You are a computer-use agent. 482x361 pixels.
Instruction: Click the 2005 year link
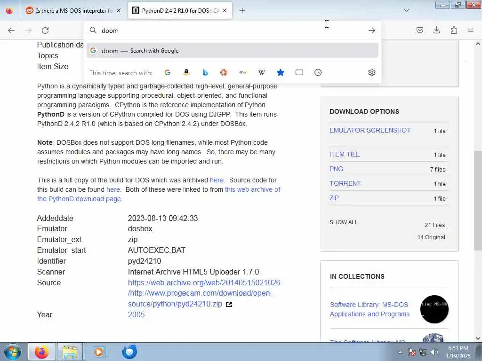pyautogui.click(x=136, y=314)
